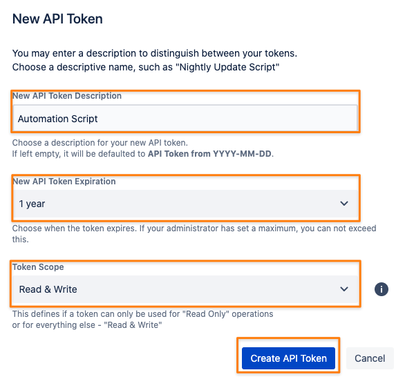
Task: Click the bold 'API Token from YYYY-MM-DD' text
Action: [x=209, y=154]
